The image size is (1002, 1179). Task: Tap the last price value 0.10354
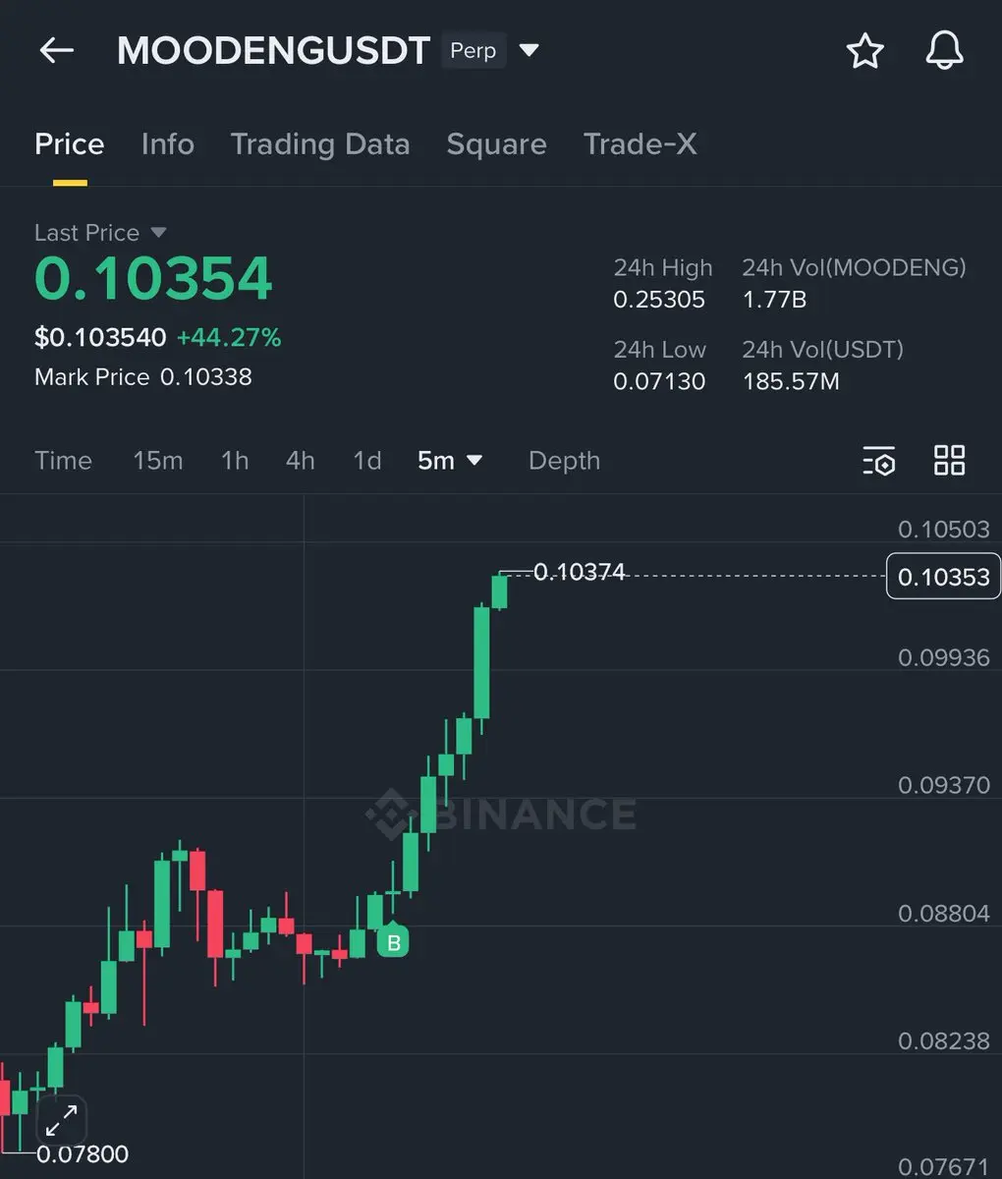coord(153,278)
